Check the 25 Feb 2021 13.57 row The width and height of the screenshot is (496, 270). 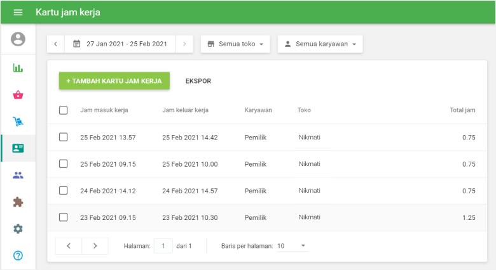point(64,137)
